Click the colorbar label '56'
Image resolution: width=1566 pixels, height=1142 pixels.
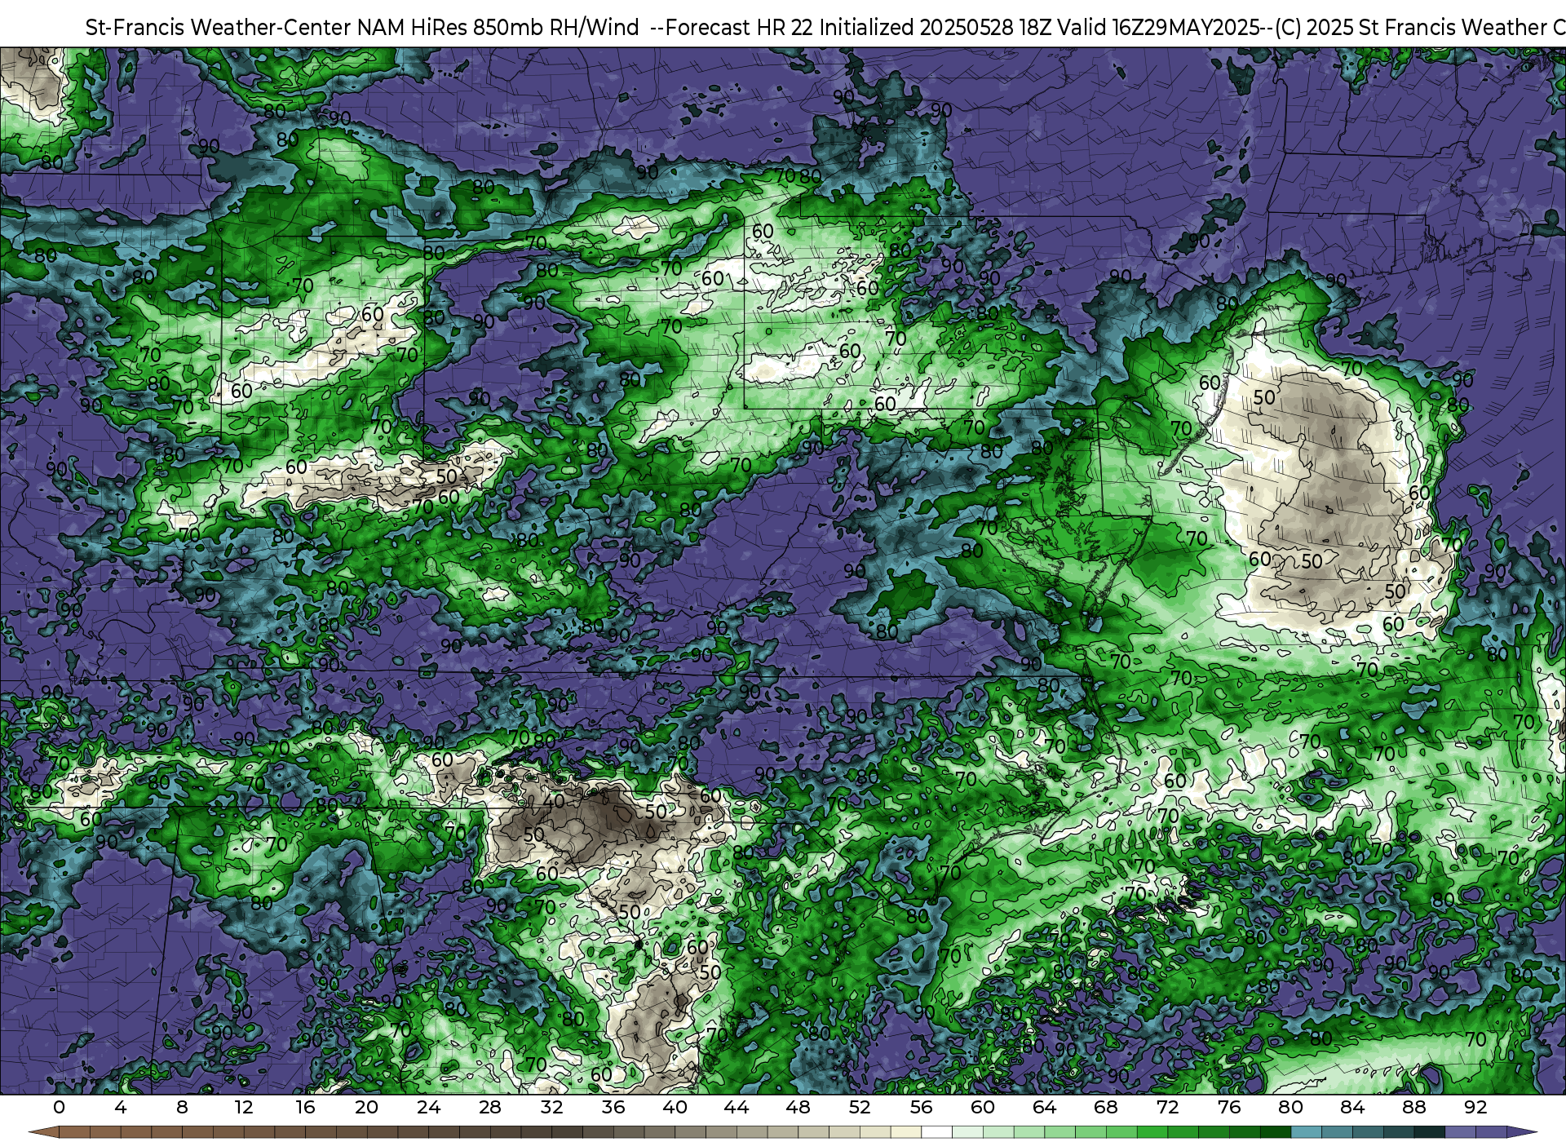pyautogui.click(x=921, y=1107)
